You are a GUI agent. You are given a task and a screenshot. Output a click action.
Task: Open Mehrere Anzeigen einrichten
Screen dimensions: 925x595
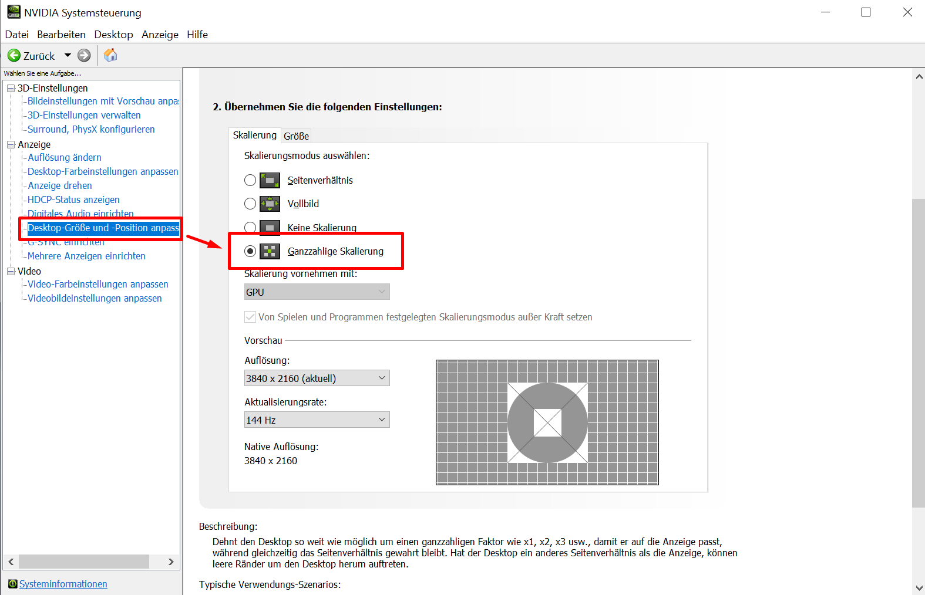coord(86,256)
